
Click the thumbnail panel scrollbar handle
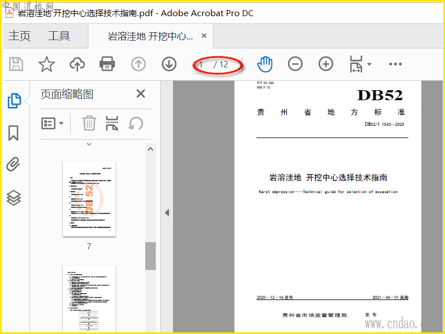[x=150, y=256]
